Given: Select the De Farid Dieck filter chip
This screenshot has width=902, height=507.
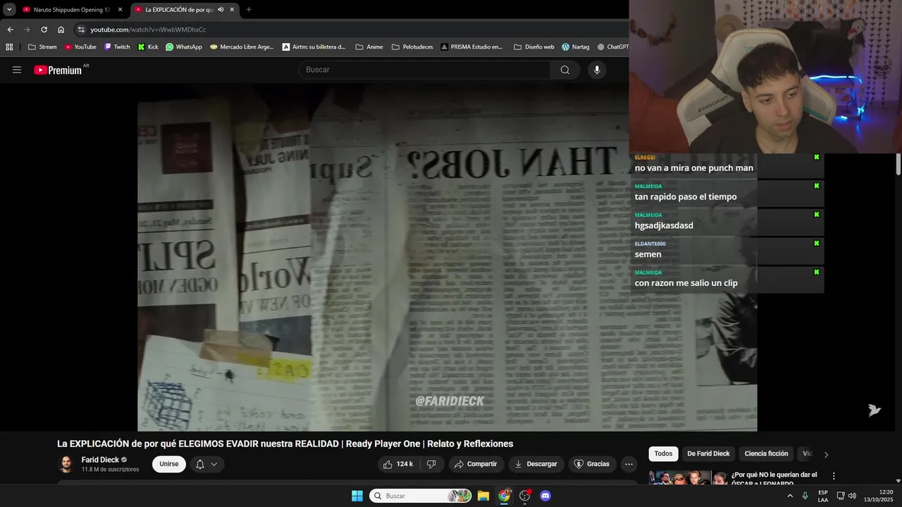Looking at the screenshot, I should click(x=708, y=453).
